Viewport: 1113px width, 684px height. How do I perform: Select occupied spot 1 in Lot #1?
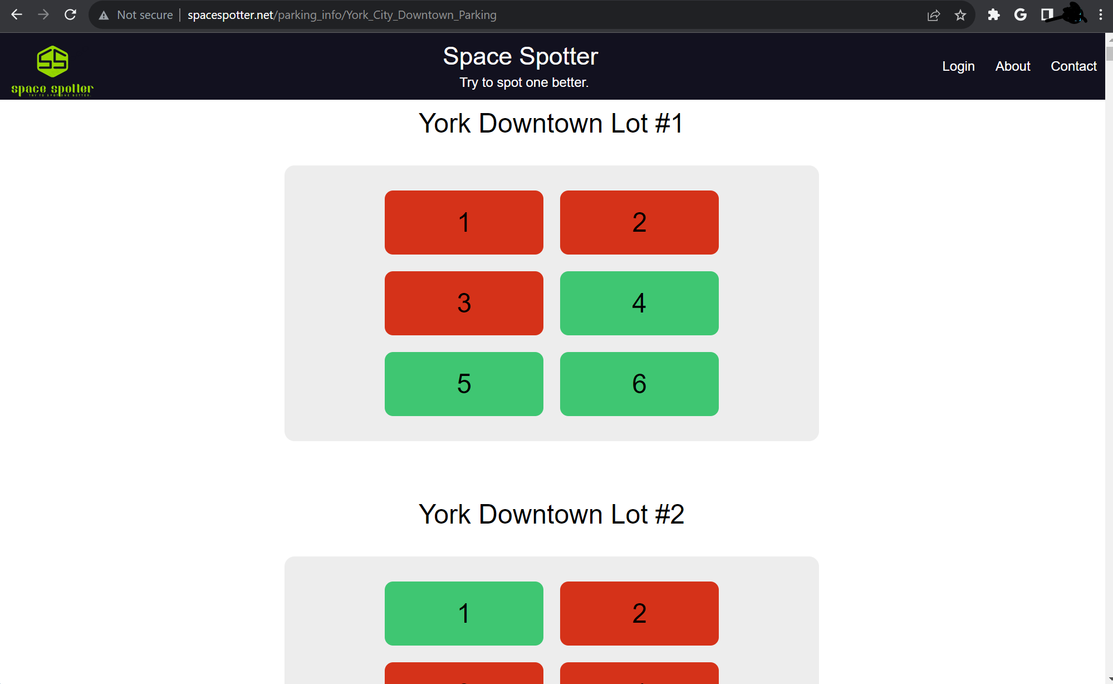pos(464,222)
